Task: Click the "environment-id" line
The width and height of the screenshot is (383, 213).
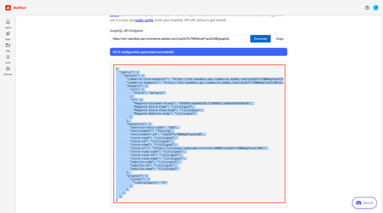Action: point(168,134)
